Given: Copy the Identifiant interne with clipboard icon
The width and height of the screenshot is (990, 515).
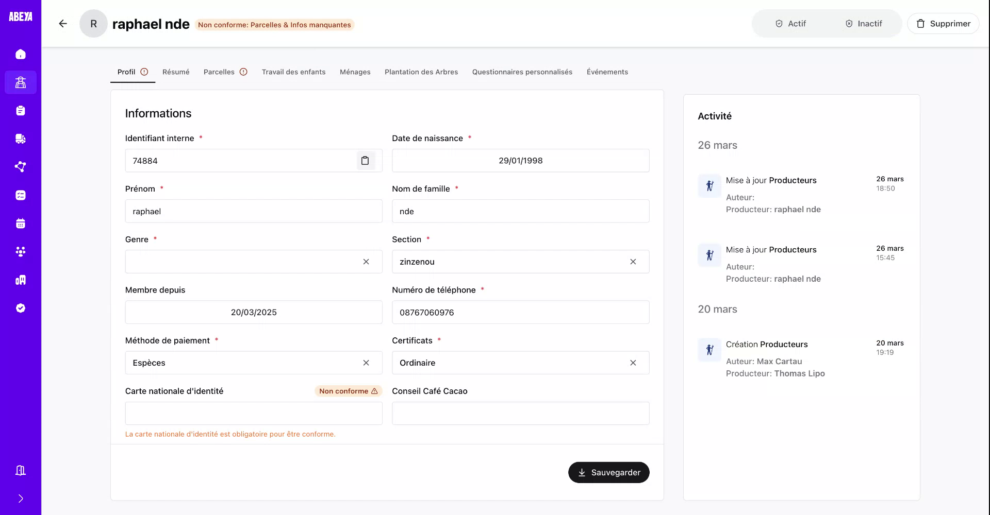Looking at the screenshot, I should click(x=365, y=161).
